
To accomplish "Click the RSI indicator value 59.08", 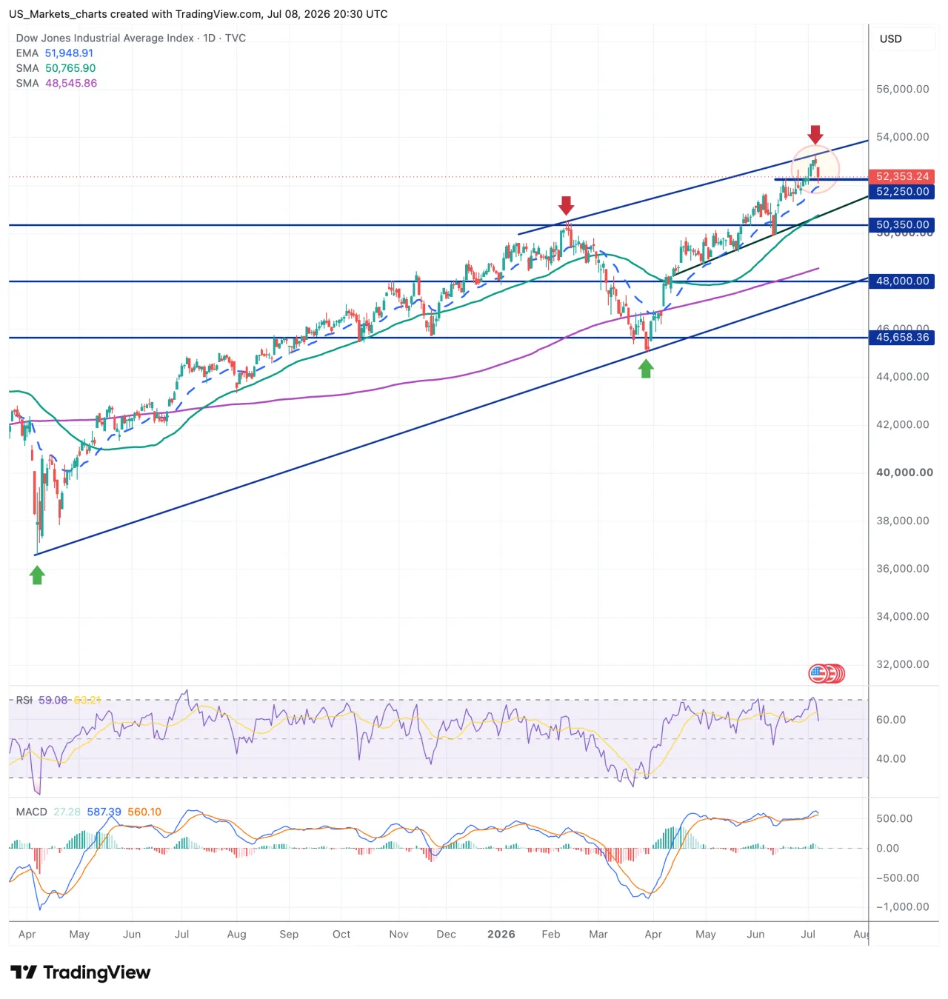I will (x=53, y=700).
